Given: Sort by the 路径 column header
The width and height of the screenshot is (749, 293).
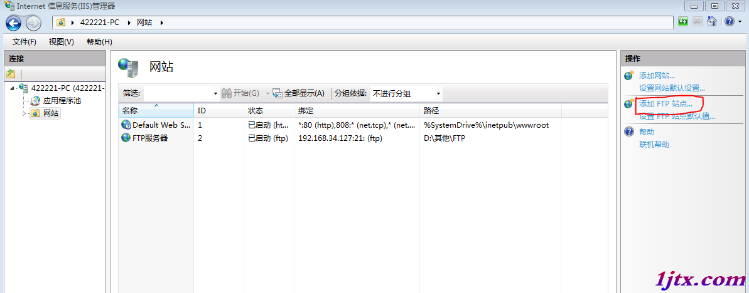Looking at the screenshot, I should coord(490,111).
